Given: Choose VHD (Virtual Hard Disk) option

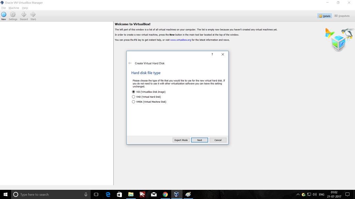Looking at the screenshot, I should pyautogui.click(x=133, y=97).
